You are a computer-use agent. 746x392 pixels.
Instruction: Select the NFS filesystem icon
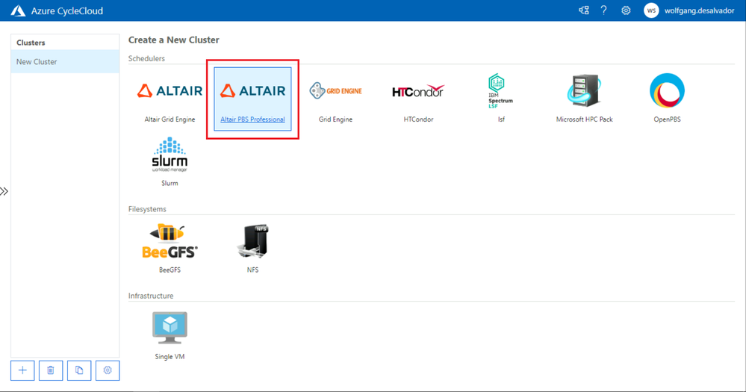[x=252, y=241]
